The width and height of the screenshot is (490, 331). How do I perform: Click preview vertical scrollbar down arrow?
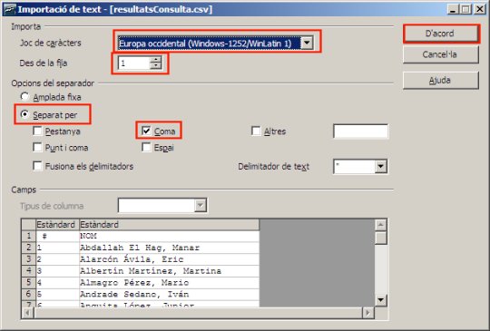click(x=380, y=300)
